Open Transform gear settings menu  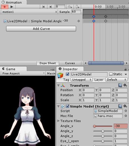[x=125, y=85]
